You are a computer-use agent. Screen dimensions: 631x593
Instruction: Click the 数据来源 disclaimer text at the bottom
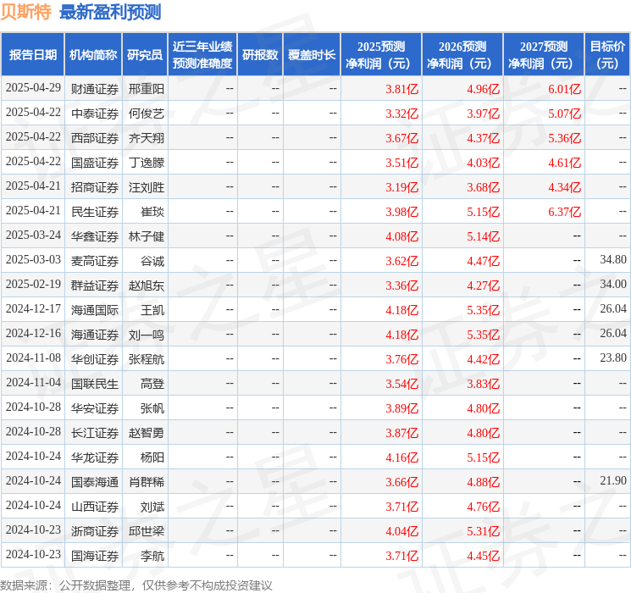tap(136, 585)
